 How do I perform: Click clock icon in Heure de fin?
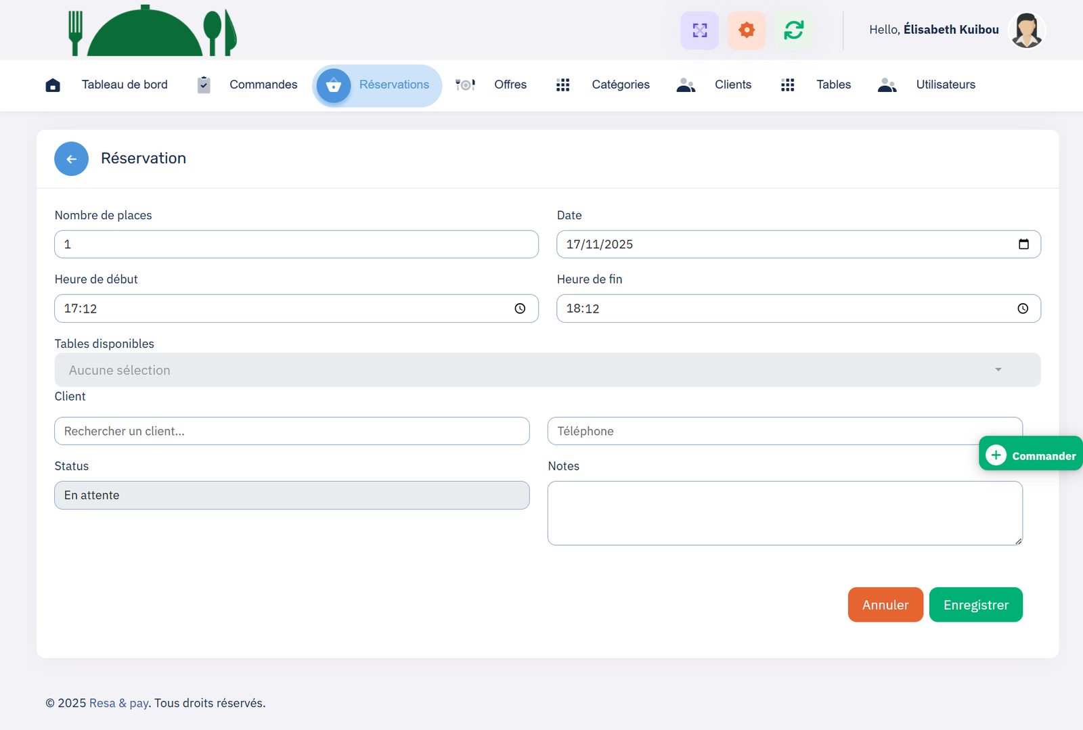click(x=1022, y=309)
